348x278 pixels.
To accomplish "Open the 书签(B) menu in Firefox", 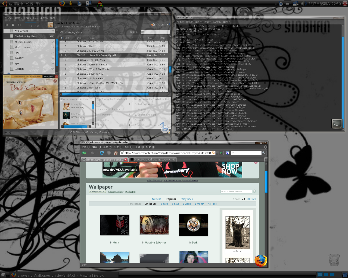I will point(129,147).
